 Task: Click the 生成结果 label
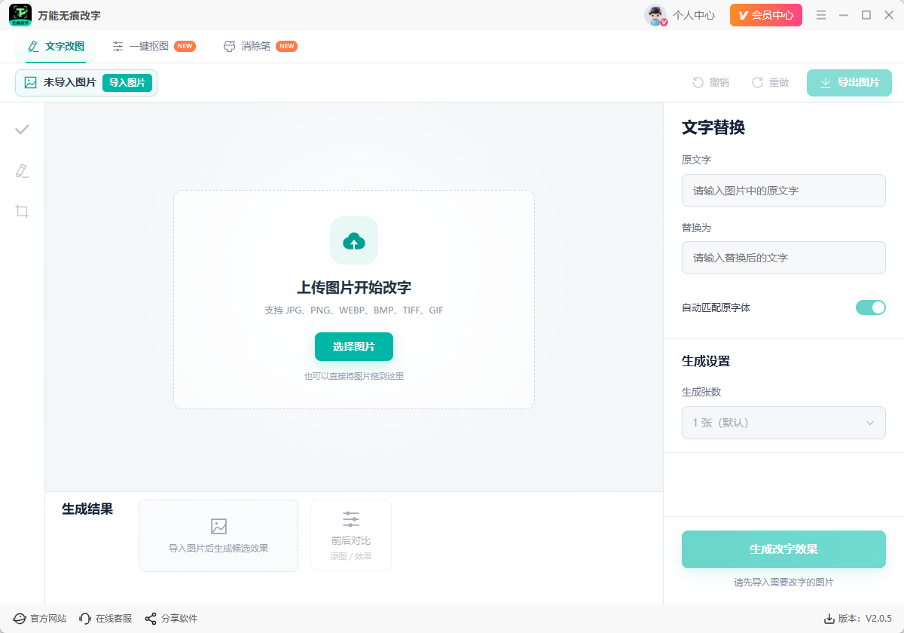click(x=87, y=509)
